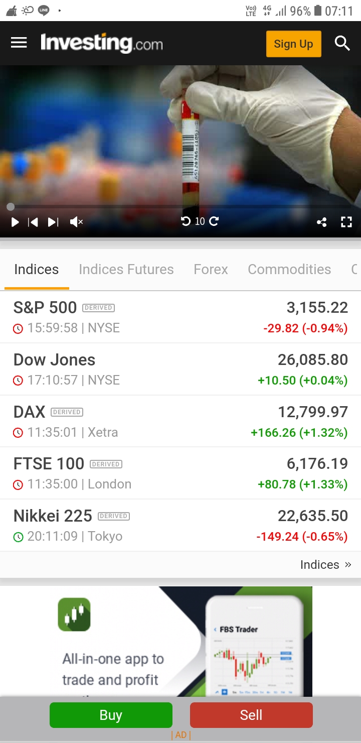Enter fullscreen video mode

tap(346, 222)
